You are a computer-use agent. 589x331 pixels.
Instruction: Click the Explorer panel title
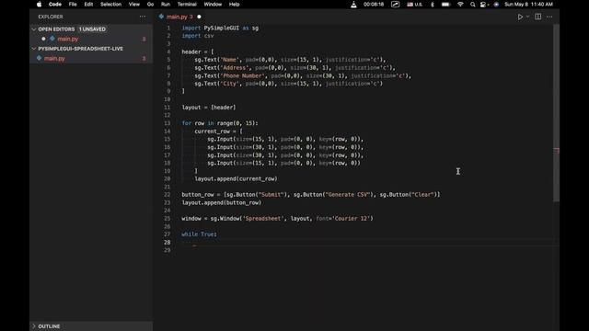pyautogui.click(x=51, y=17)
